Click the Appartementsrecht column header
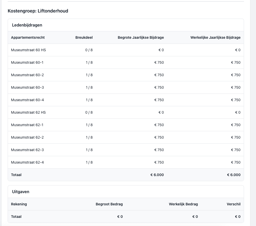 pos(28,37)
